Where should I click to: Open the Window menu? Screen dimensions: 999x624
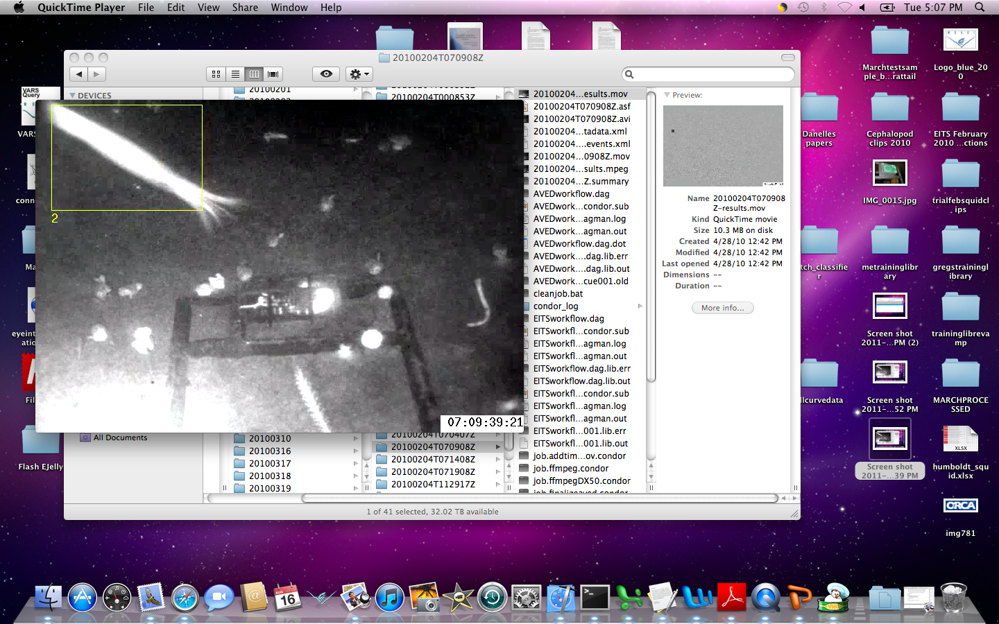coord(289,8)
